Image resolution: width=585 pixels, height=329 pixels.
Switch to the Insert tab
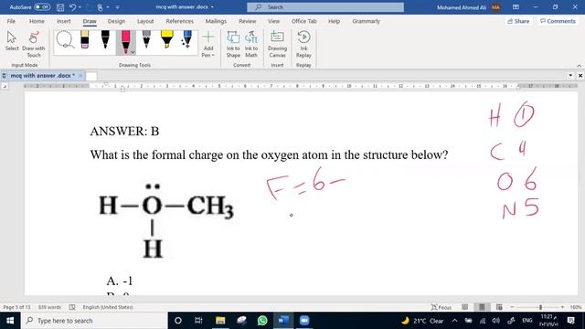[63, 21]
